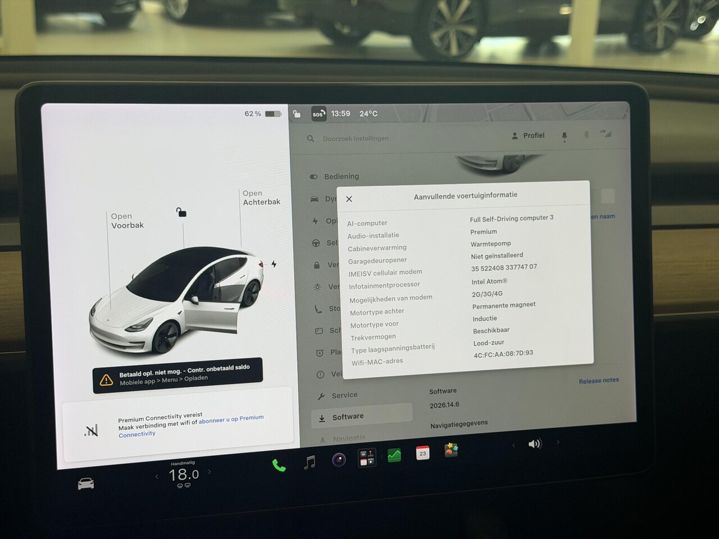Open the steering wheel Sel menu
Viewport: 719px width, 539px height.
[325, 243]
